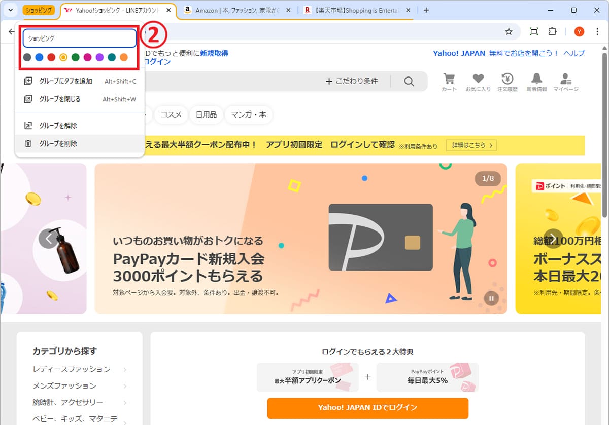Expand the tab search dropdown arrow
Viewport: 609px width, 425px height.
pos(10,10)
